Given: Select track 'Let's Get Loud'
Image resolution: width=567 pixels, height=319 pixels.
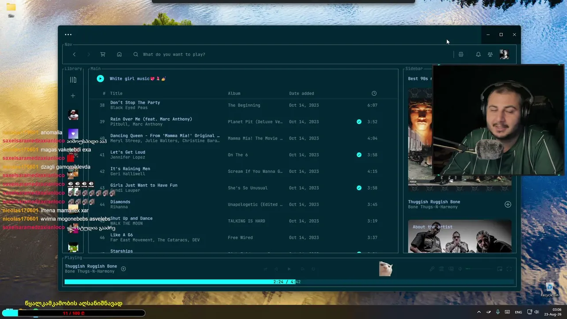Looking at the screenshot, I should click(128, 152).
